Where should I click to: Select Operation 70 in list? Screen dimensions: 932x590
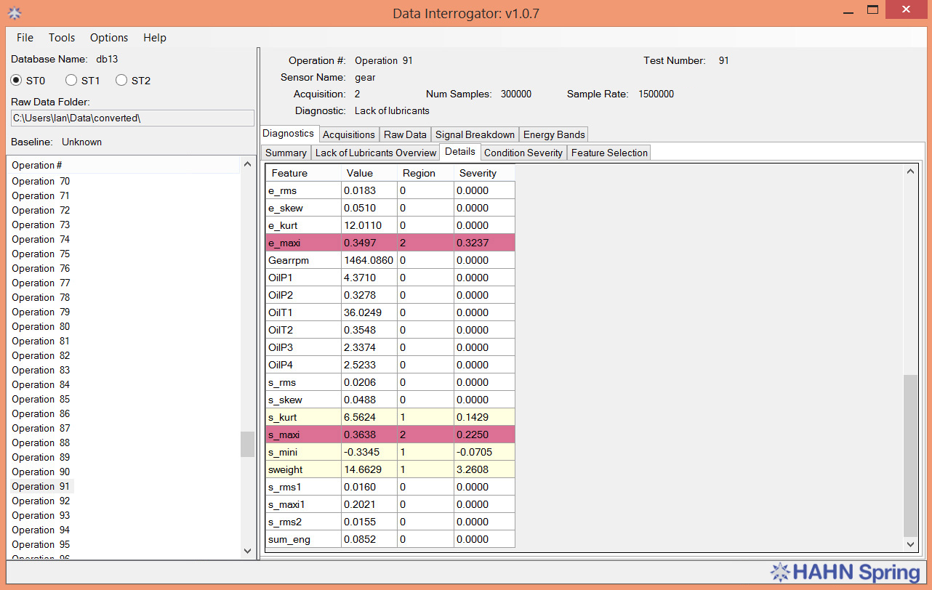click(41, 181)
